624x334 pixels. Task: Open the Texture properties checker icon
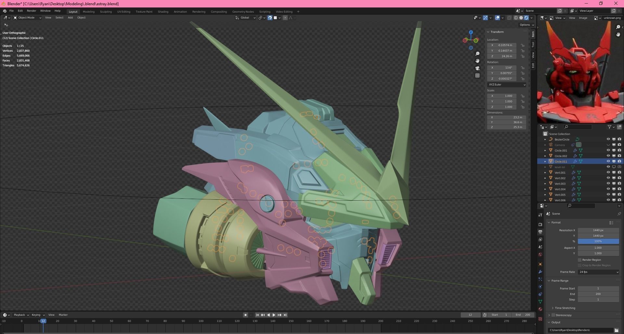(x=540, y=319)
